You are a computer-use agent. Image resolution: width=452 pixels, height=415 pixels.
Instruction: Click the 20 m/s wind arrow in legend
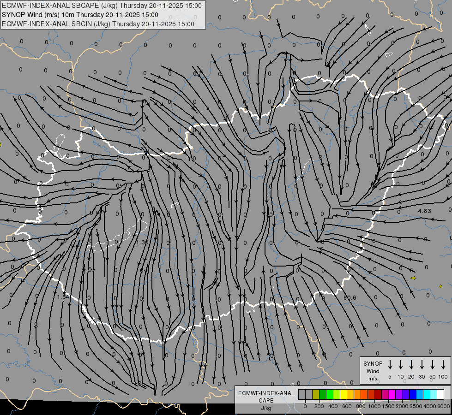tap(411, 365)
